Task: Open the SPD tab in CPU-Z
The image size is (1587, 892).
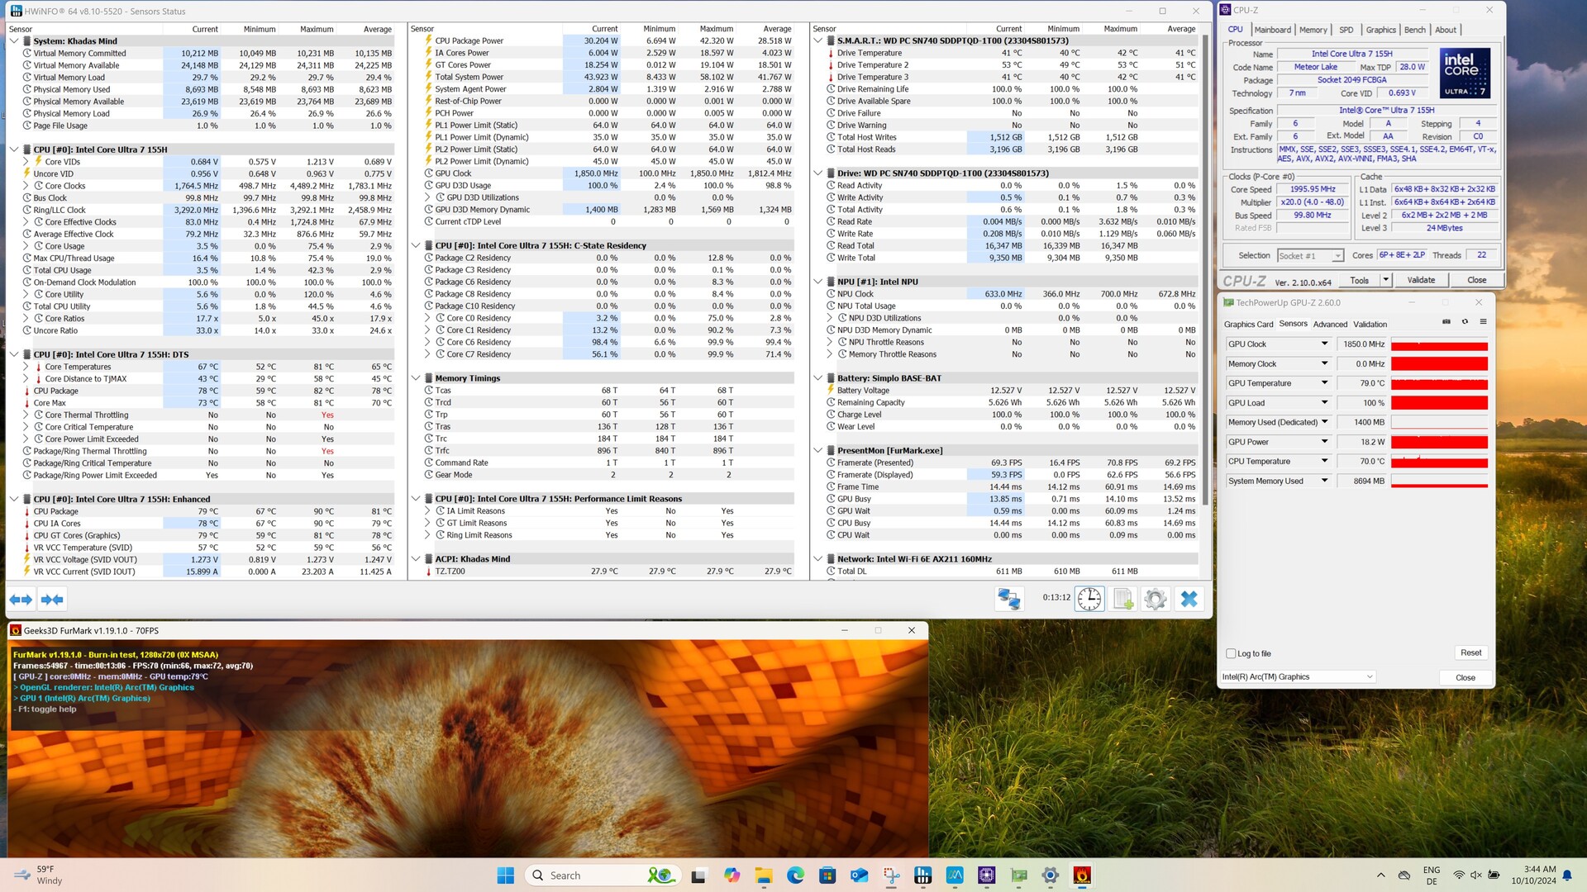Action: pyautogui.click(x=1346, y=30)
